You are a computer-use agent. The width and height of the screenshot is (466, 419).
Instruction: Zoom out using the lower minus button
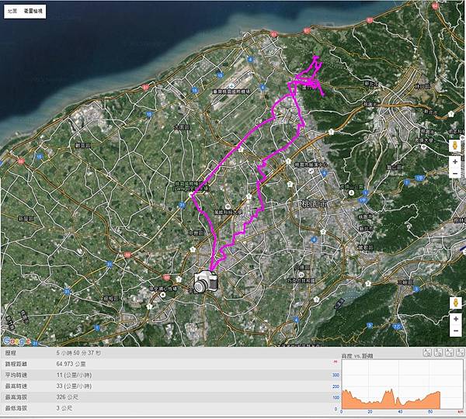[x=455, y=331]
